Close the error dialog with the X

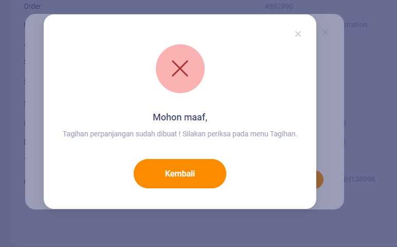click(x=298, y=34)
